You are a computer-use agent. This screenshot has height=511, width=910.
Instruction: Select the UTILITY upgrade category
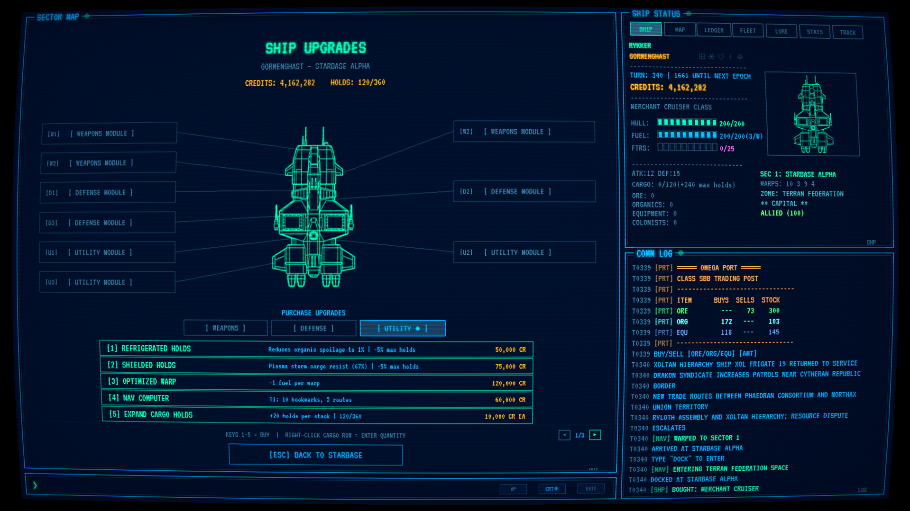point(402,328)
